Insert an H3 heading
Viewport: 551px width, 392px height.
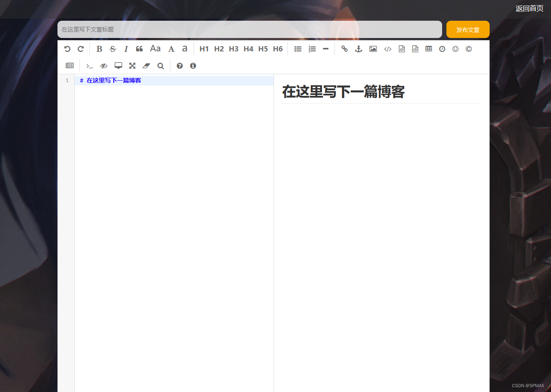234,49
